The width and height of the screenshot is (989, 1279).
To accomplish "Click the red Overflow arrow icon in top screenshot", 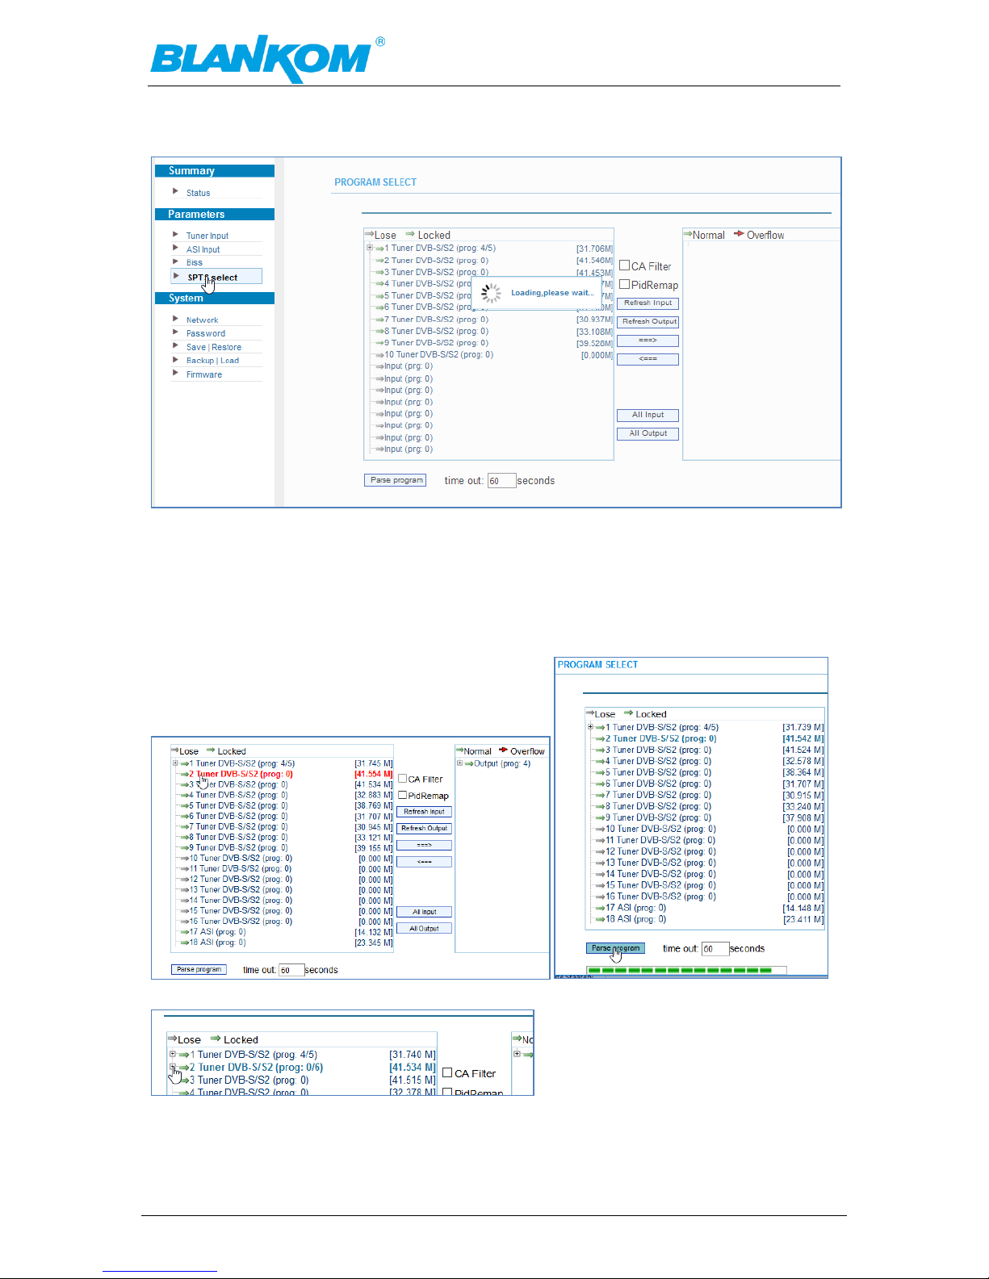I will [x=739, y=234].
